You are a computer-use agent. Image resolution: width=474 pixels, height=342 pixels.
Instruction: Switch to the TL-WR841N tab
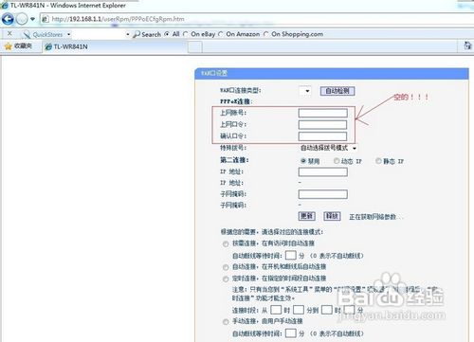pos(115,46)
